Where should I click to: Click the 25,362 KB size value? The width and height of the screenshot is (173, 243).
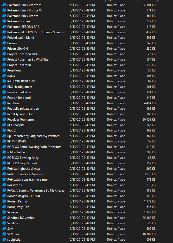(x=149, y=218)
